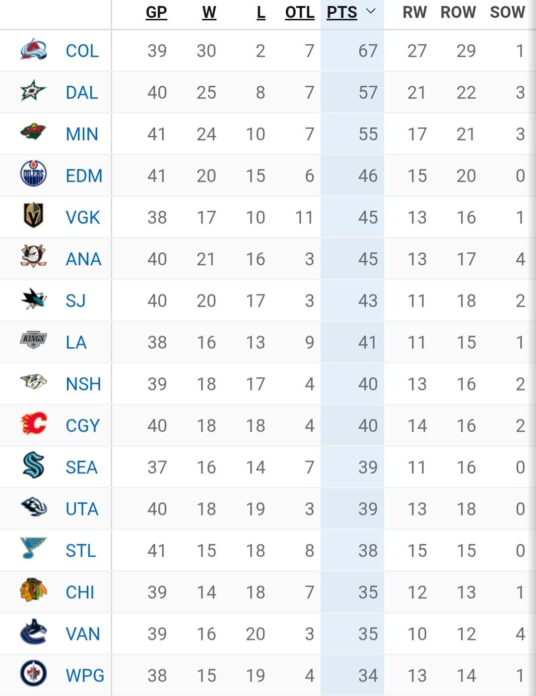Sort standings by GP column

coord(156,12)
